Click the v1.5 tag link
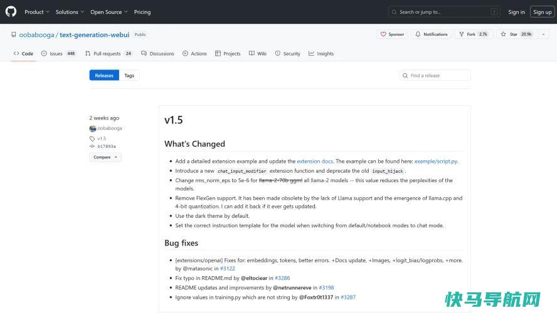557x313 pixels. [x=102, y=138]
